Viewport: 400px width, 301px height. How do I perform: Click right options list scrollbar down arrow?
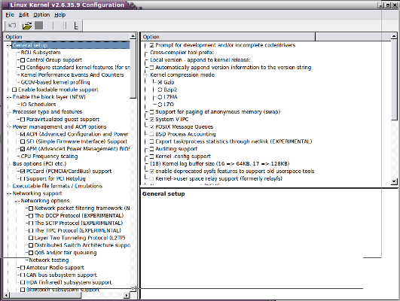tap(394, 181)
